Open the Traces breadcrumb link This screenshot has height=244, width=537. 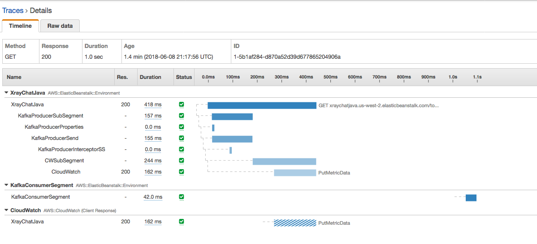pos(13,11)
